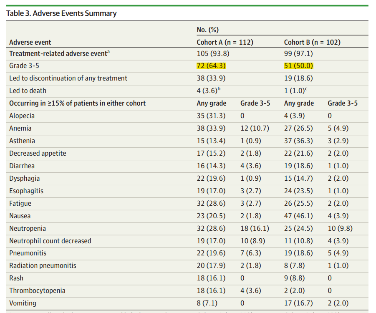Image resolution: width=376 pixels, height=313 pixels.
Task: Select the Alopecia row label
Action: click(x=22, y=116)
